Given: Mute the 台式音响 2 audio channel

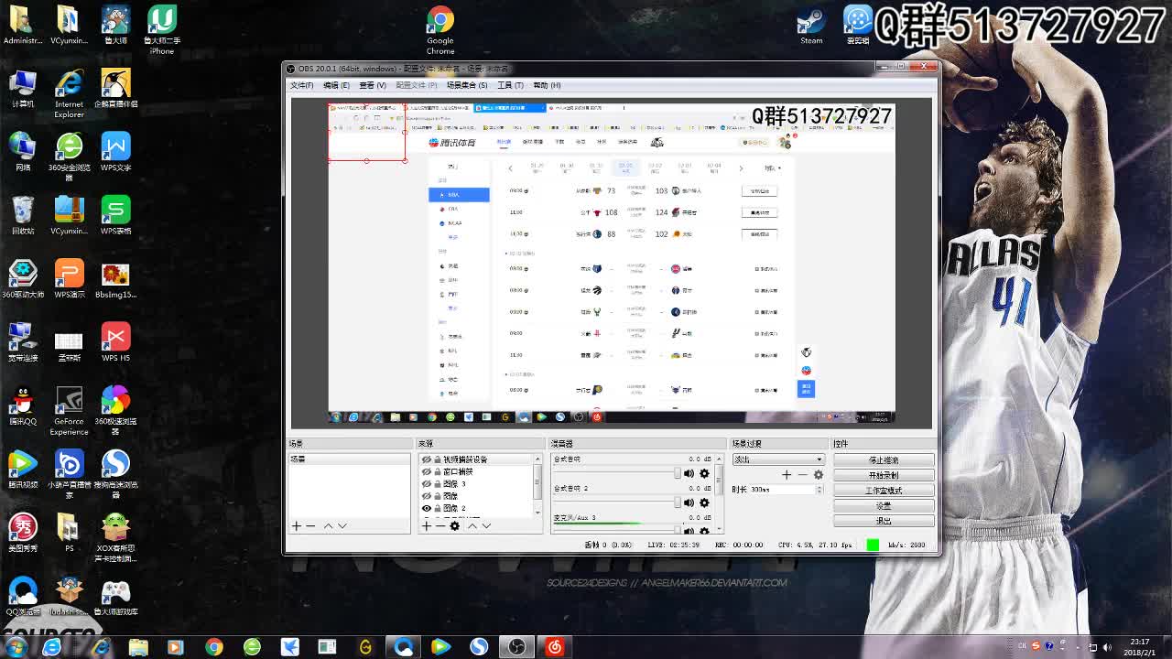Looking at the screenshot, I should [x=689, y=502].
